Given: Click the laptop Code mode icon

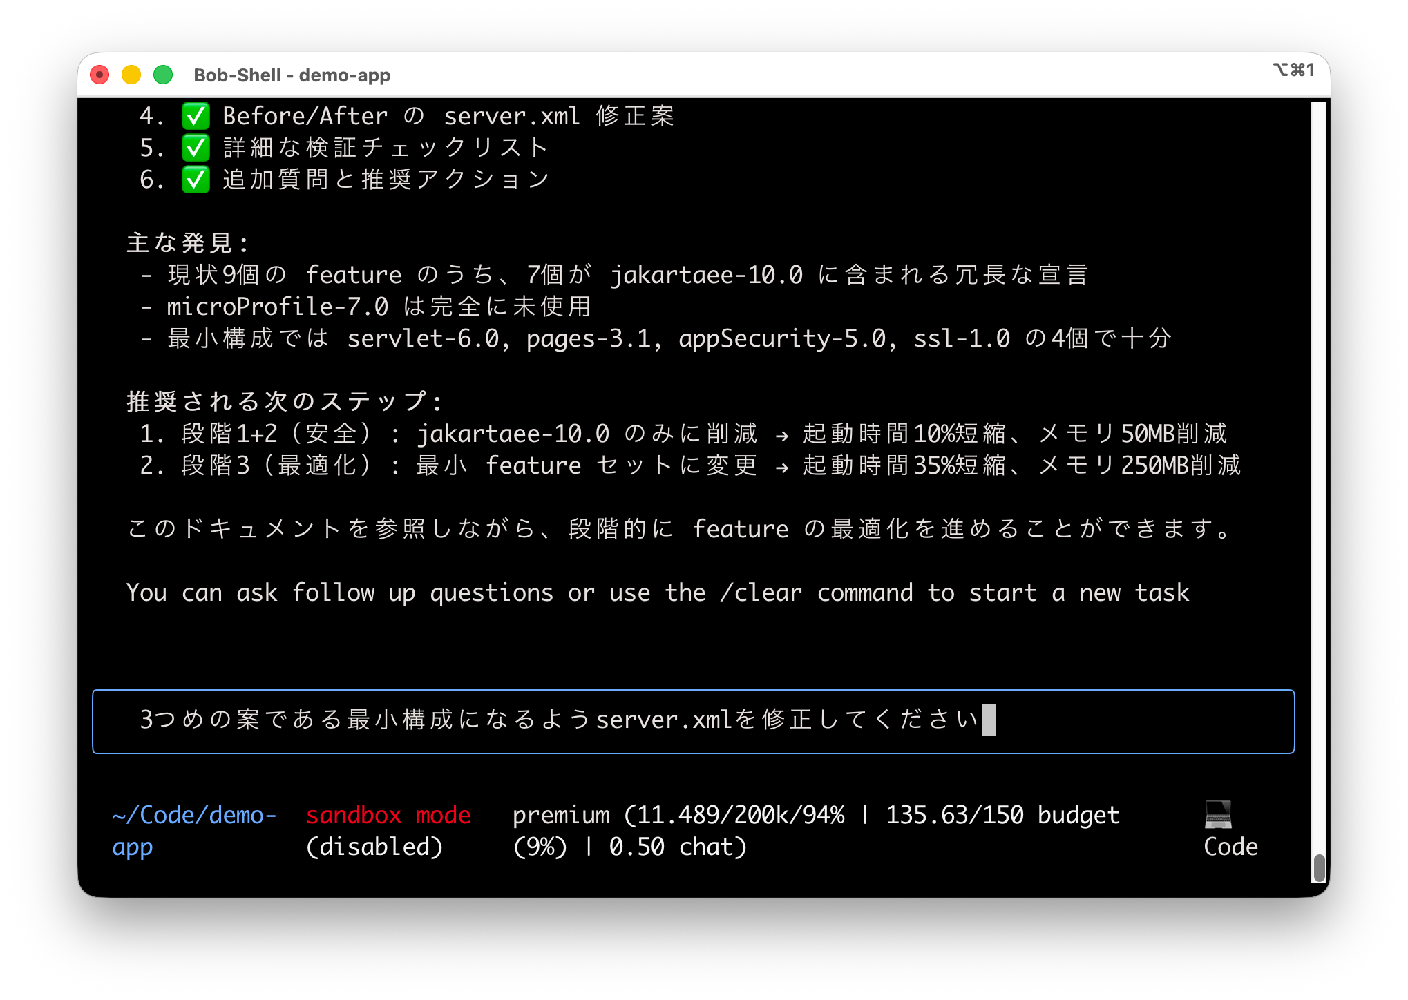Looking at the screenshot, I should coord(1217,815).
